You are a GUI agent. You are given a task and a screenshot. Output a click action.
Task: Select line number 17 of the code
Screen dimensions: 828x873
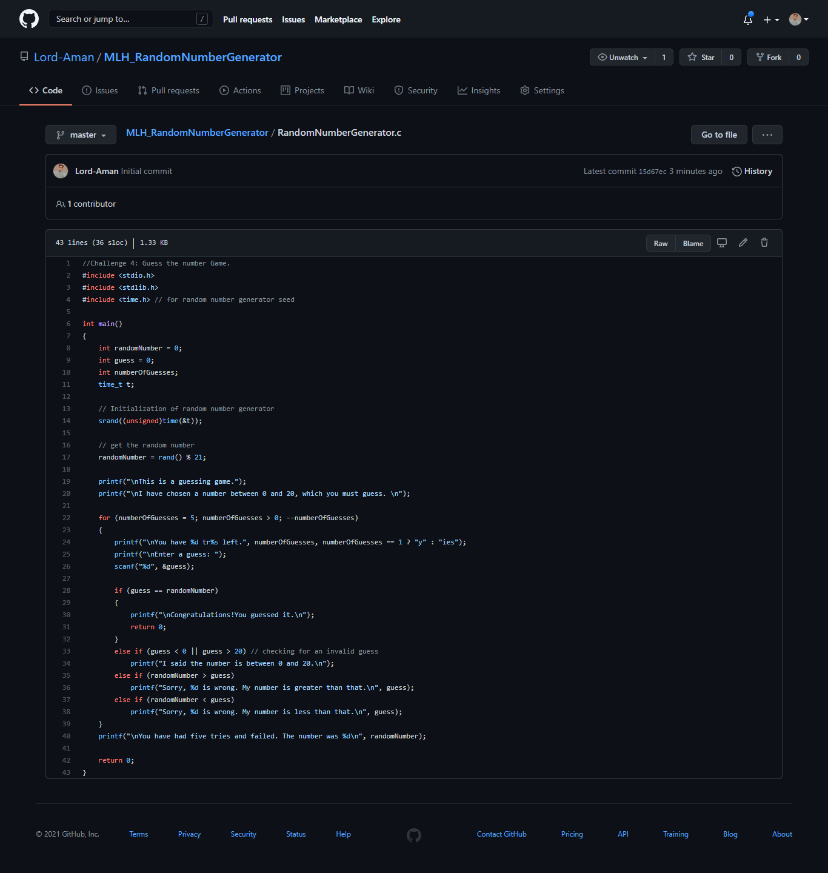66,457
